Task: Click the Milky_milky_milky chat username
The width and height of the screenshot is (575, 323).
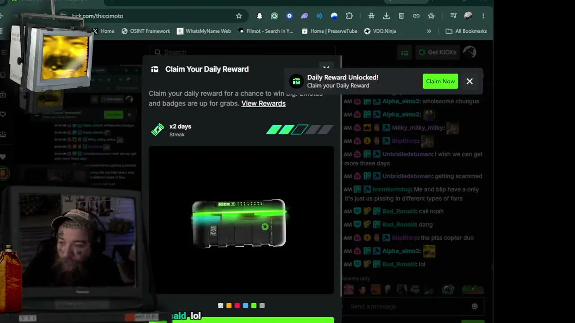Action: pyautogui.click(x=418, y=128)
